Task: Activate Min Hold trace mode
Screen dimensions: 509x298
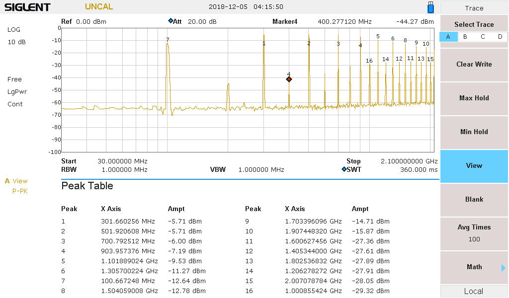Action: click(x=474, y=132)
